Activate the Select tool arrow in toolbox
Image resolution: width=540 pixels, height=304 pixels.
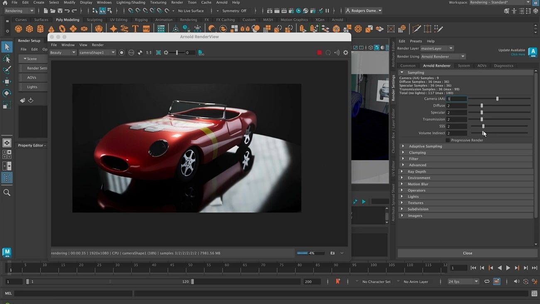point(7,47)
